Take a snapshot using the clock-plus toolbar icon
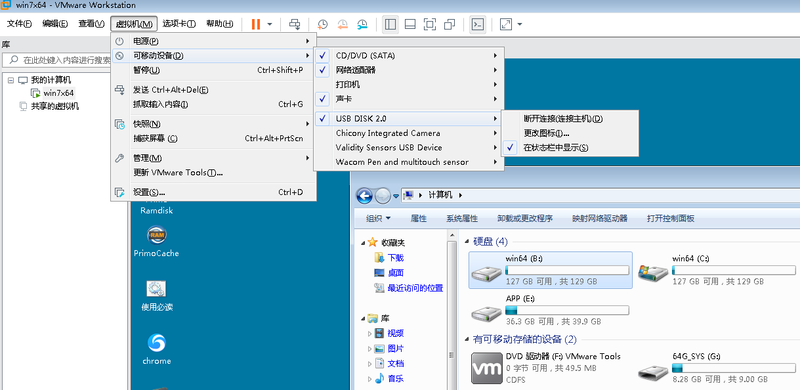 click(x=323, y=24)
